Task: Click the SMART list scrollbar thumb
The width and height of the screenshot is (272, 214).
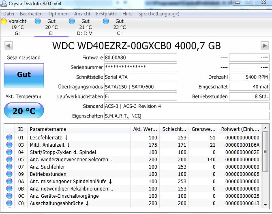Action: pyautogui.click(x=266, y=152)
